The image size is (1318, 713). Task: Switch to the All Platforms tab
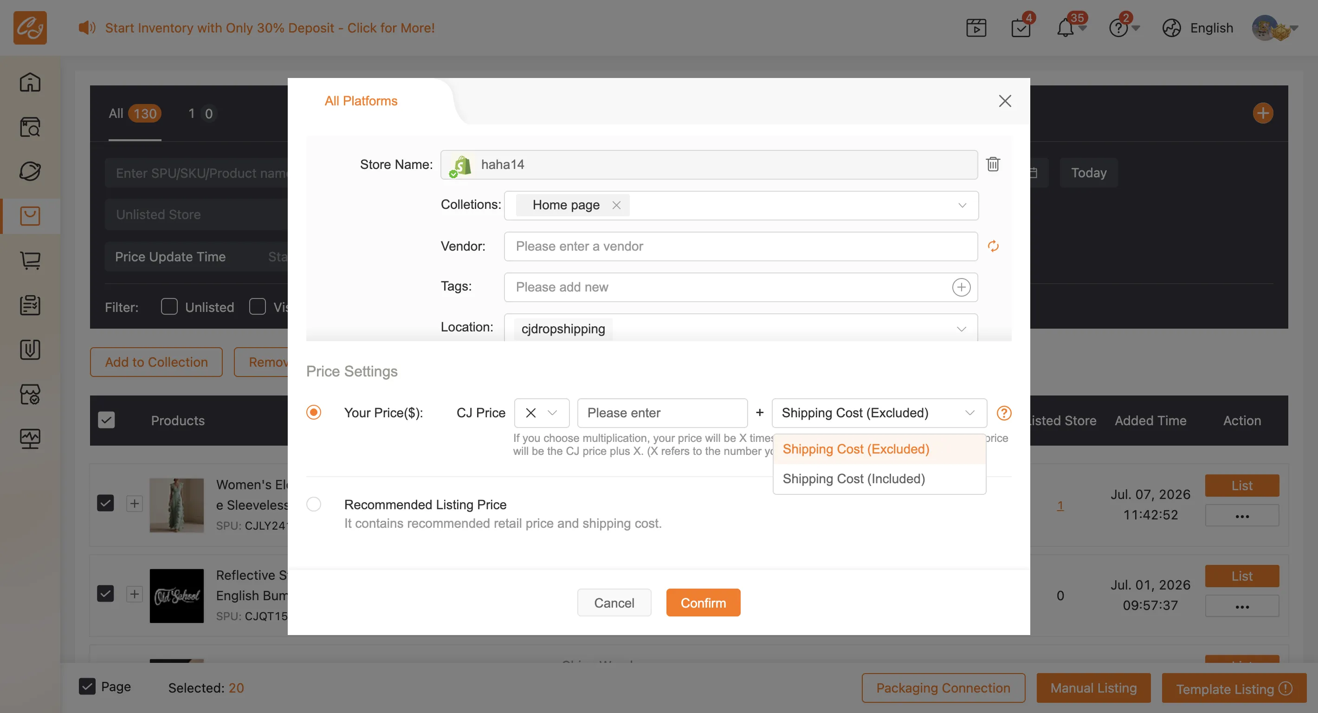pos(361,101)
